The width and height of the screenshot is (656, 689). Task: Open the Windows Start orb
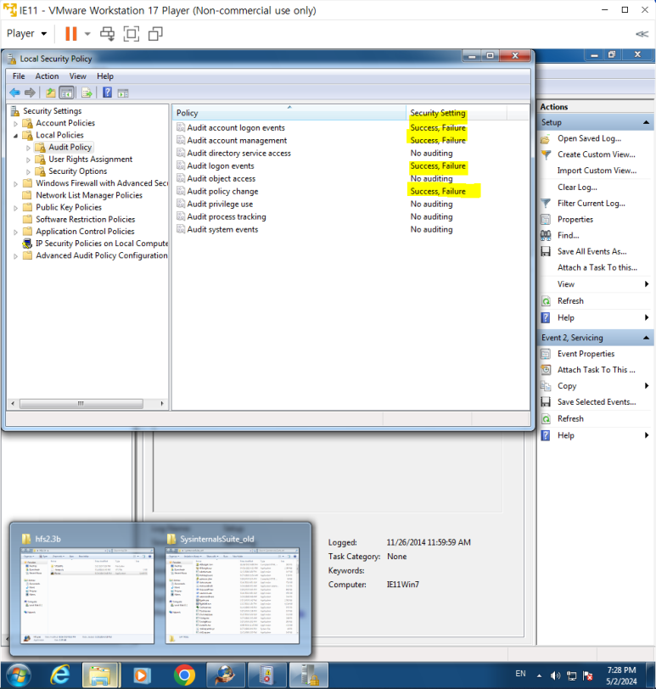tap(18, 675)
